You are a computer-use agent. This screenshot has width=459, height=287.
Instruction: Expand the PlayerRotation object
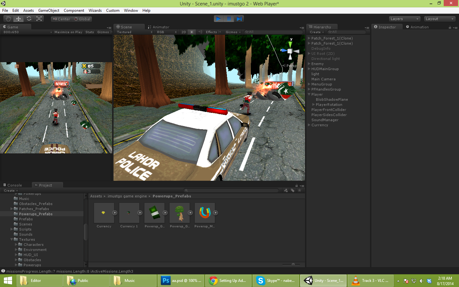click(x=313, y=105)
